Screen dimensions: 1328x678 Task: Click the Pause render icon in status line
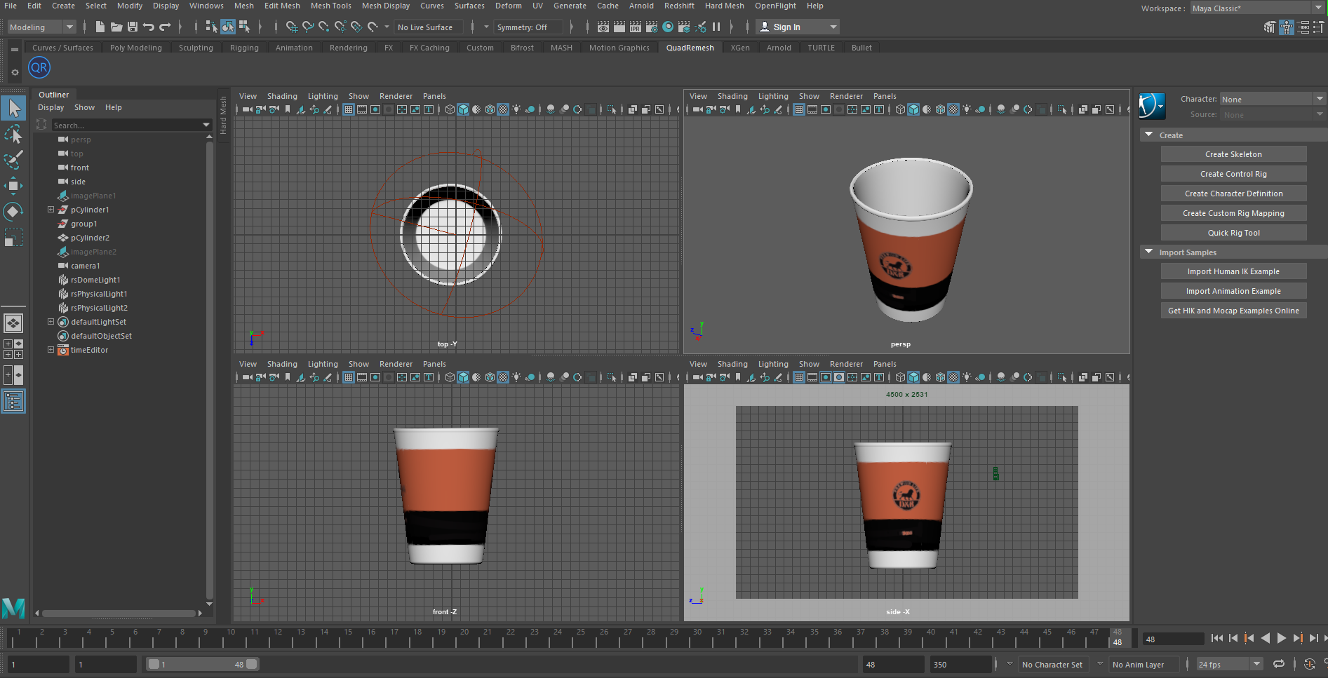point(716,27)
